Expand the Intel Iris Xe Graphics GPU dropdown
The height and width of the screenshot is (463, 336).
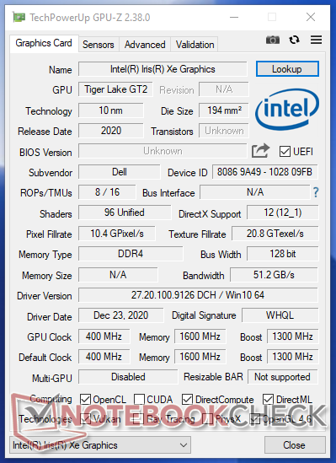click(x=100, y=445)
